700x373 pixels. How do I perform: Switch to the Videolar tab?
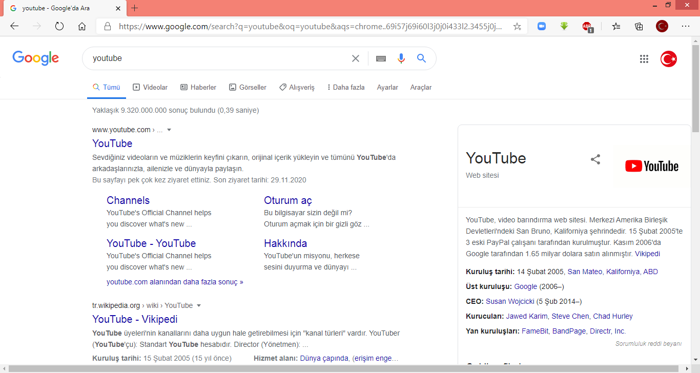tap(150, 88)
